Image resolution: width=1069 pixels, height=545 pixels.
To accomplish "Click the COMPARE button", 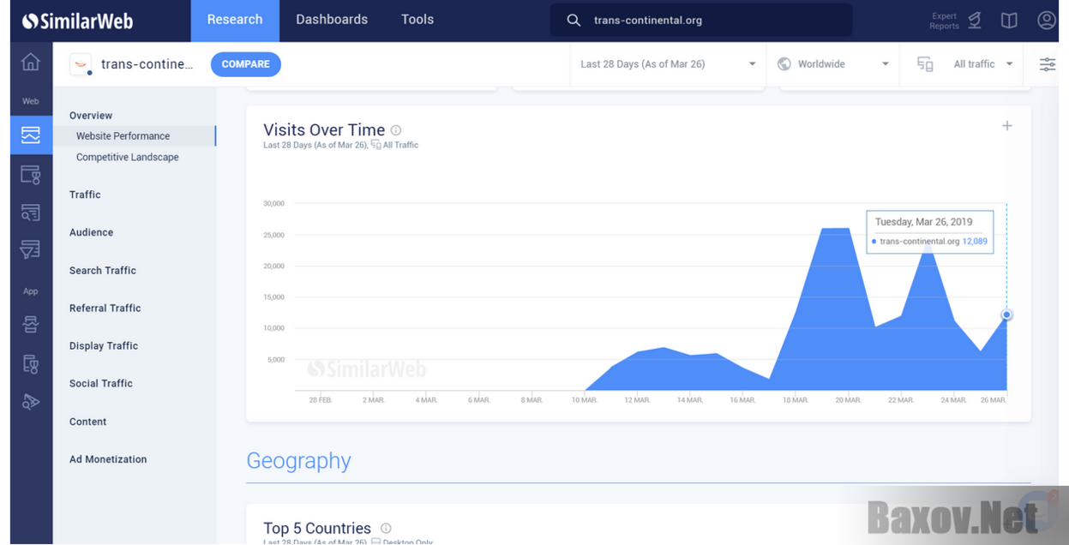I will click(x=246, y=64).
